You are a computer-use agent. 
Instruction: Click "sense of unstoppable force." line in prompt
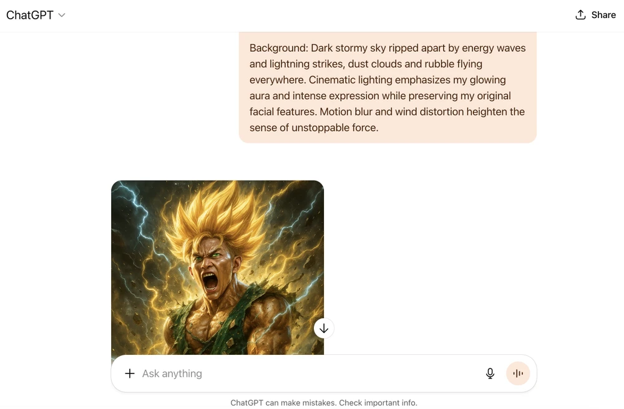pos(314,128)
